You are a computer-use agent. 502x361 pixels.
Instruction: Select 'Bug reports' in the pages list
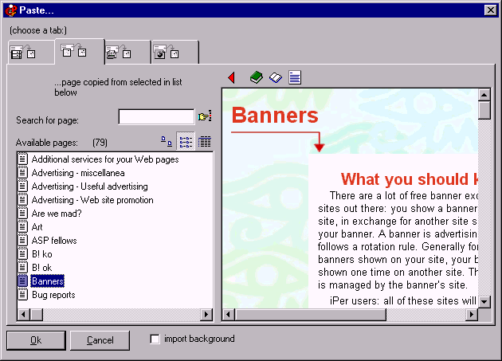53,295
